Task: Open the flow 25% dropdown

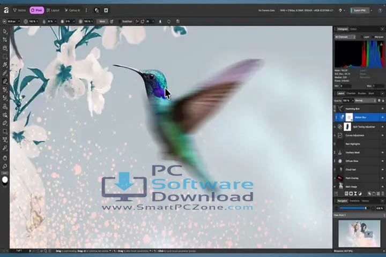Action: coord(55,21)
